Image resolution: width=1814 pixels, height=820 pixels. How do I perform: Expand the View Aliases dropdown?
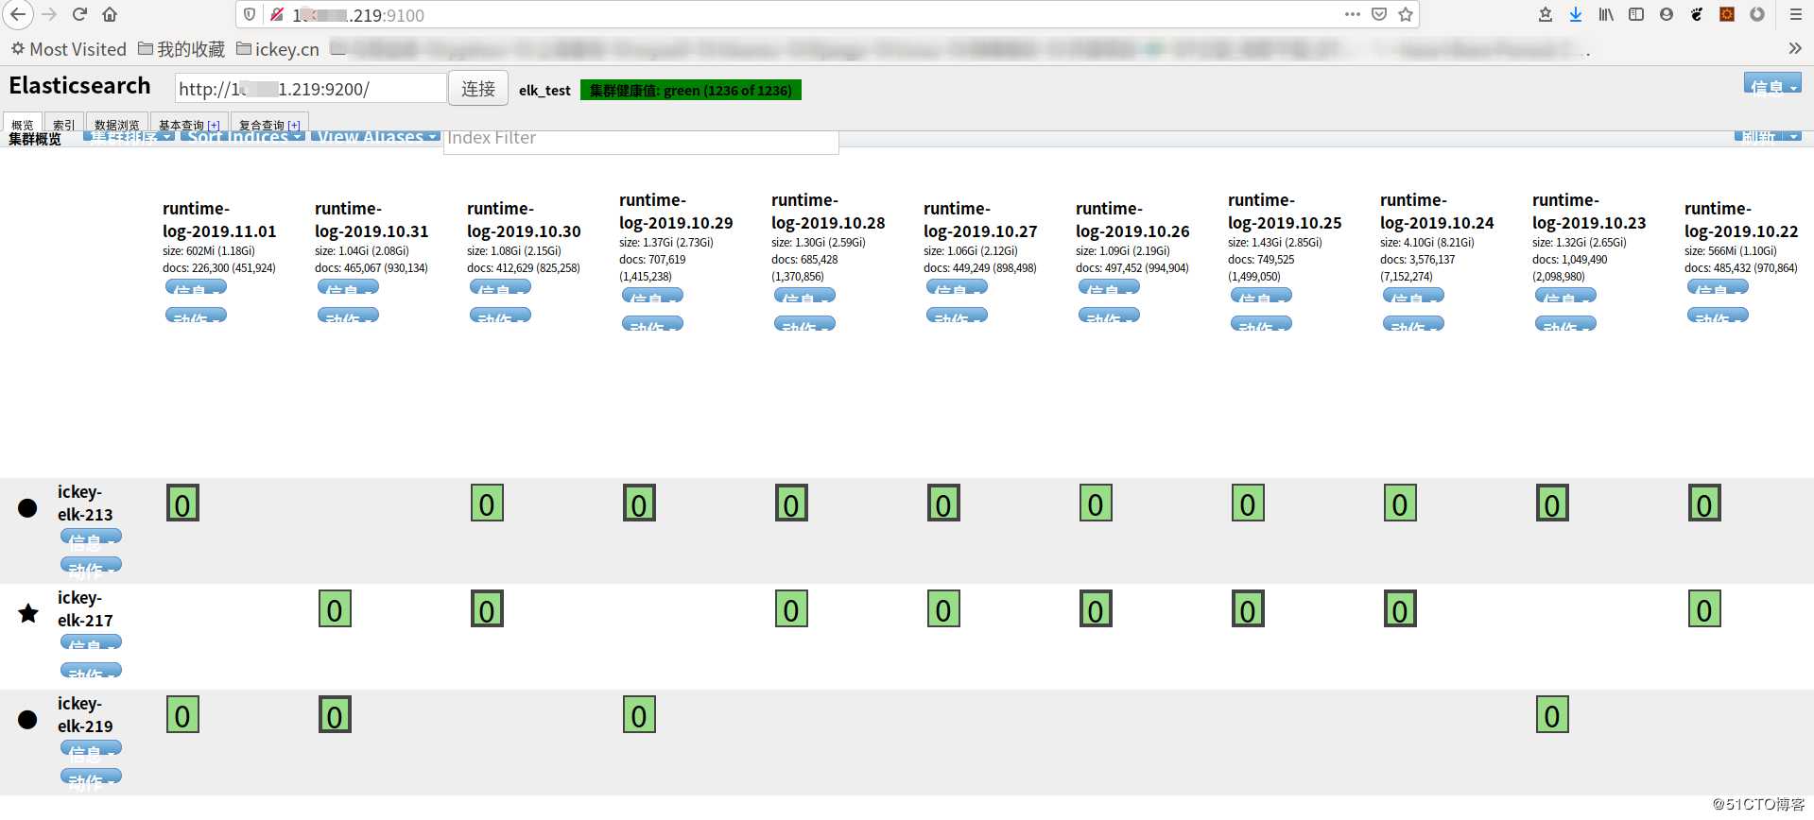375,136
